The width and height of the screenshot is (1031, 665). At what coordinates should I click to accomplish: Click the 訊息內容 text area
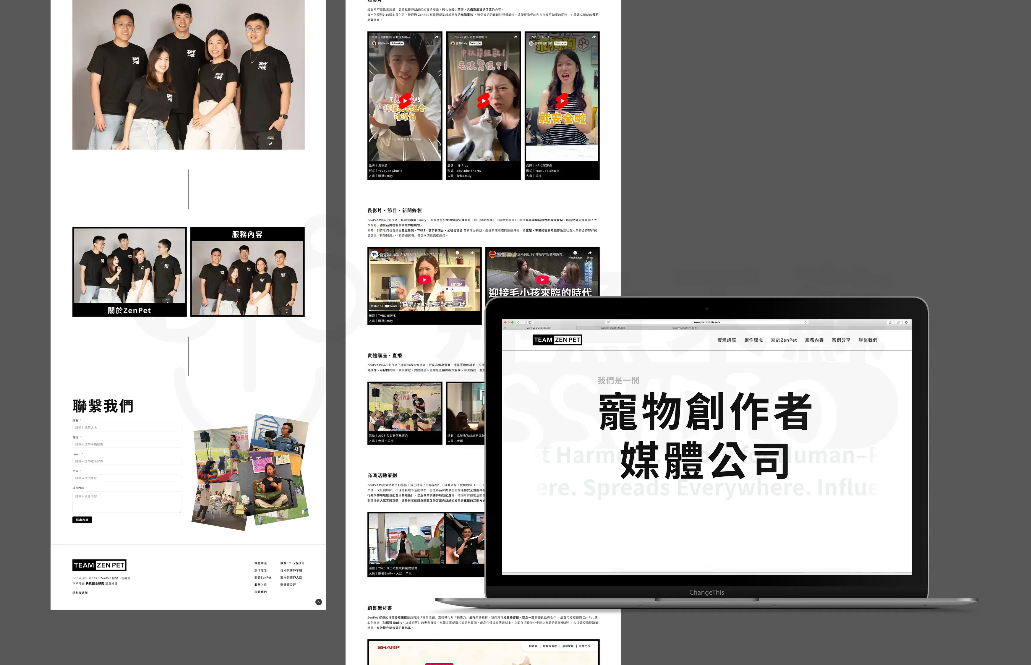[x=127, y=502]
